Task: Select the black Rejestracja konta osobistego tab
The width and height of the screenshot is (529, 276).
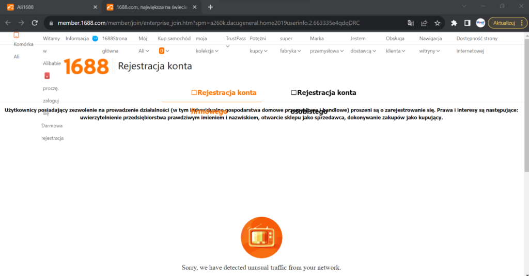Action: tap(323, 93)
